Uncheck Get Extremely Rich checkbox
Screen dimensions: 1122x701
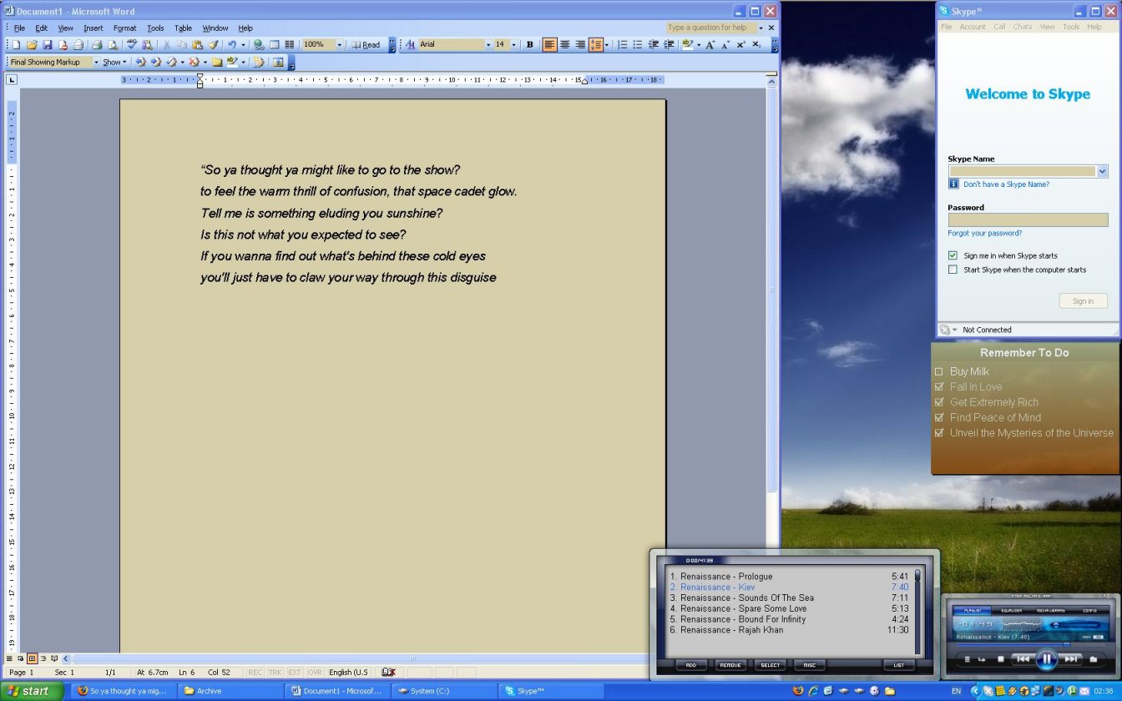click(939, 402)
